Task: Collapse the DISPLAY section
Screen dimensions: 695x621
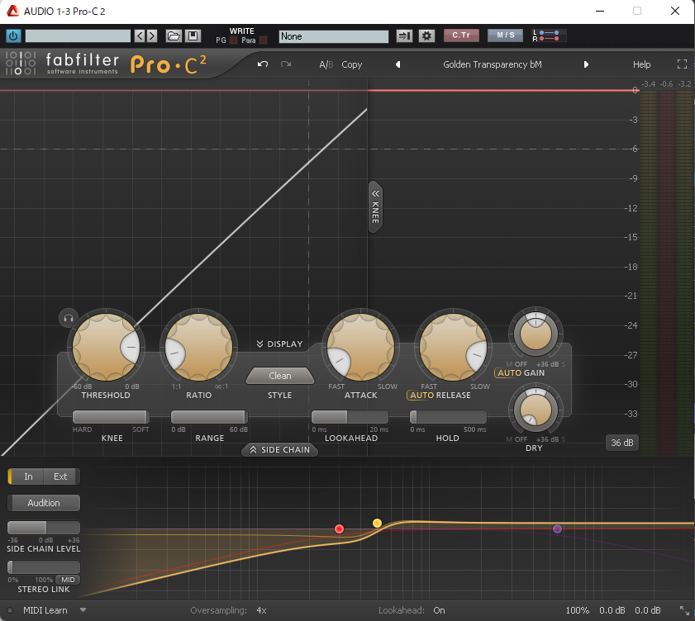Action: coord(279,344)
